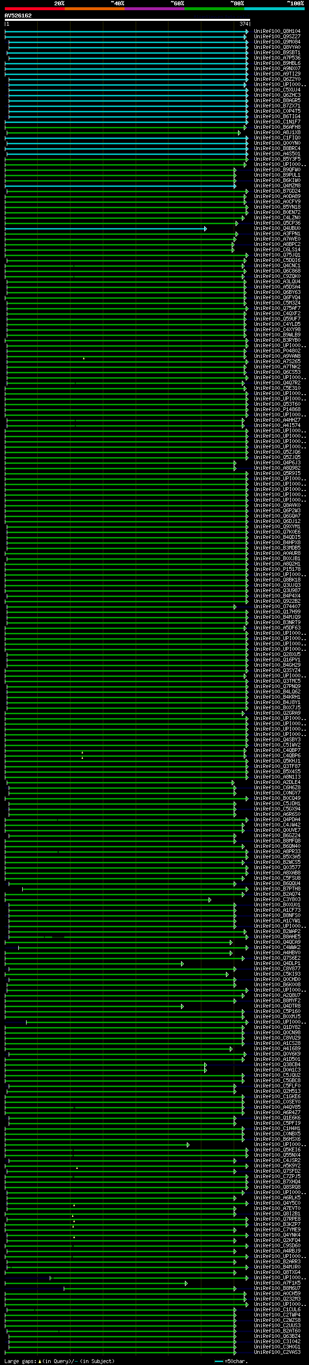
Task: Select the UniRef100_C0P4T5 label
Action: (277, 111)
